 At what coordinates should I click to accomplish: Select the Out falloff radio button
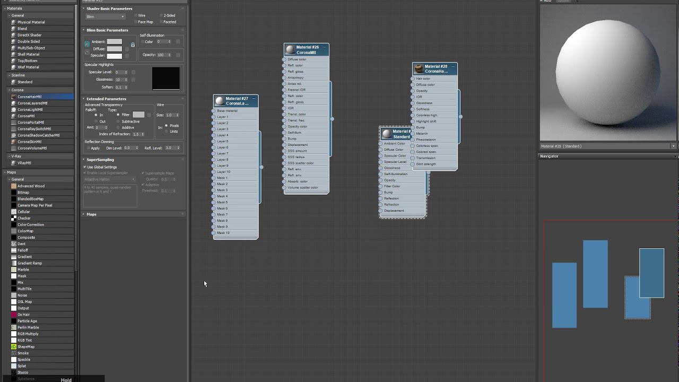[96, 121]
